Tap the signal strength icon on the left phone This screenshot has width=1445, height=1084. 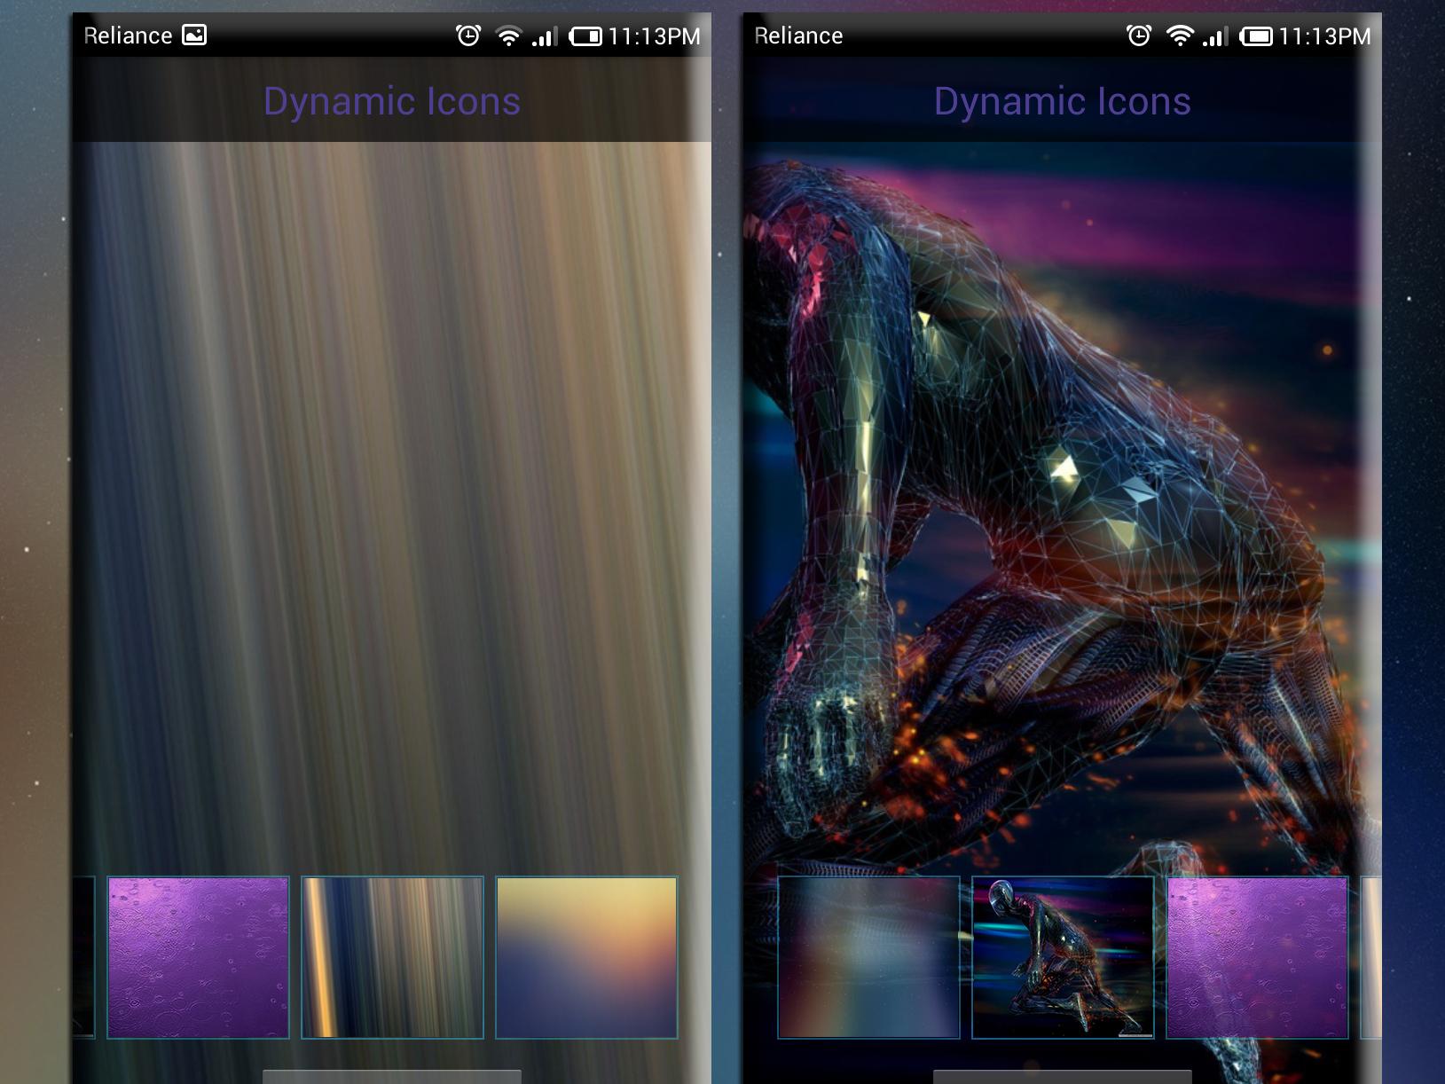tap(545, 37)
